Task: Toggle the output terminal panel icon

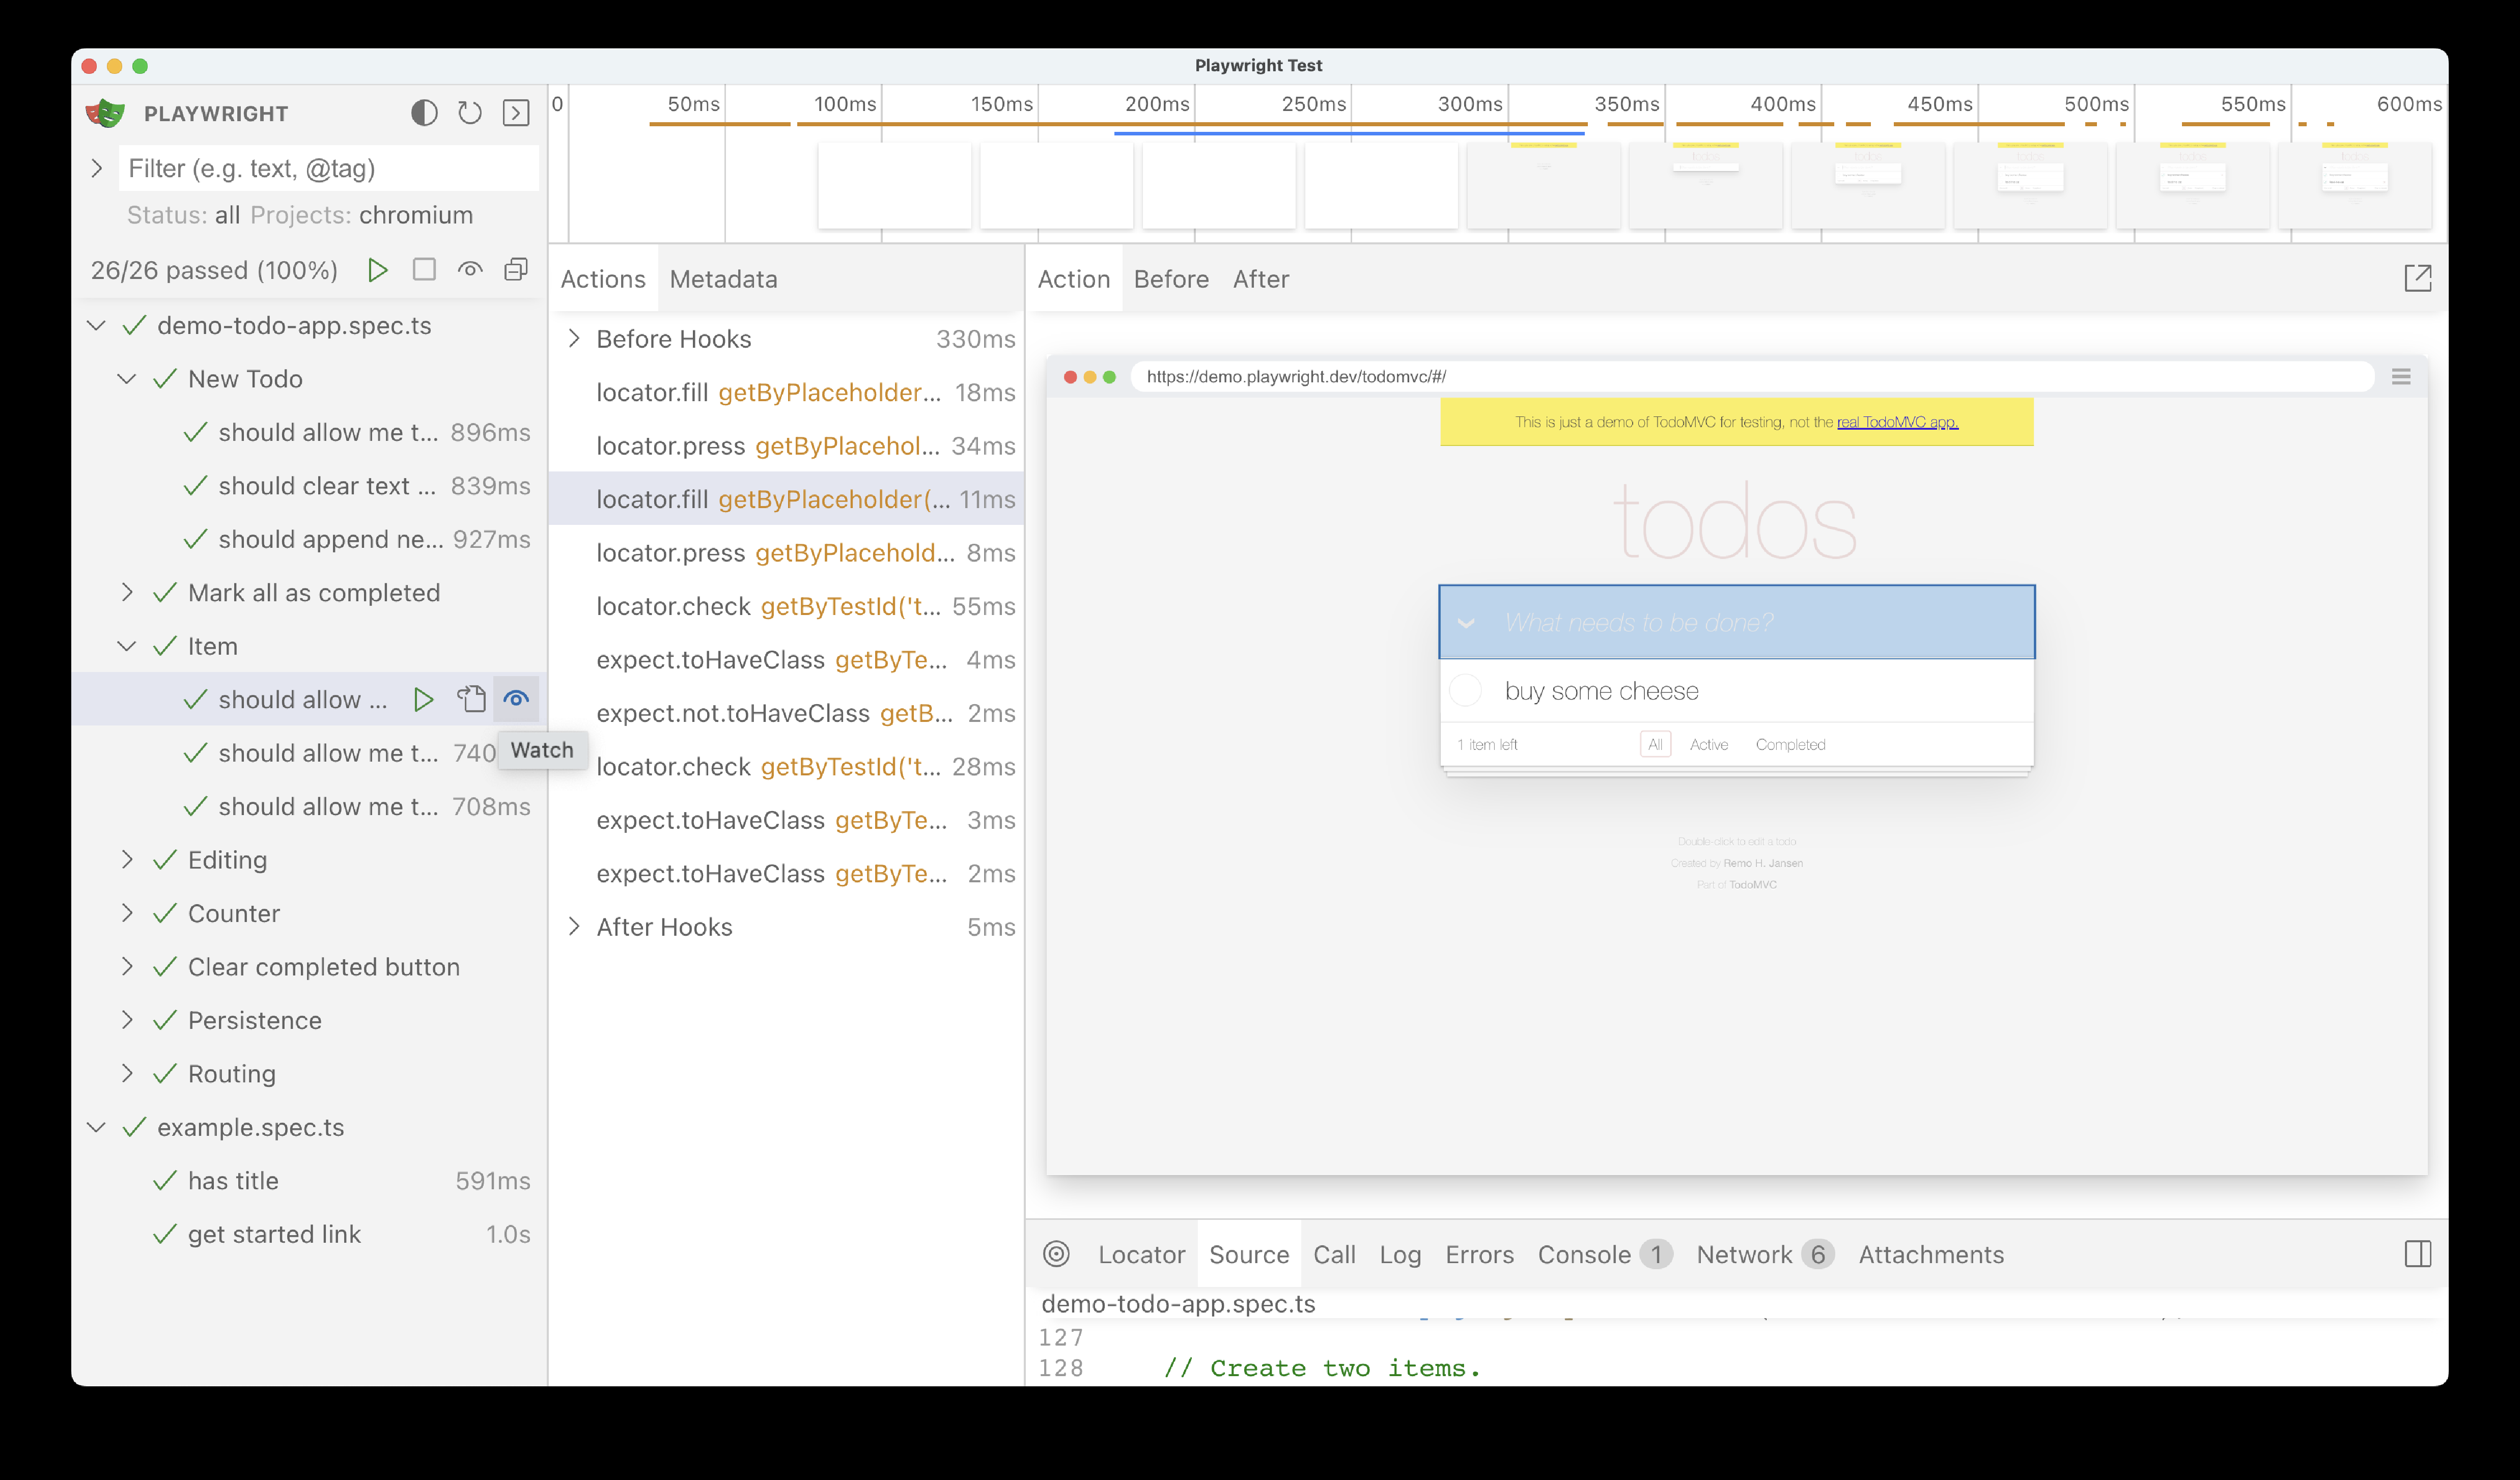Action: pos(516,113)
